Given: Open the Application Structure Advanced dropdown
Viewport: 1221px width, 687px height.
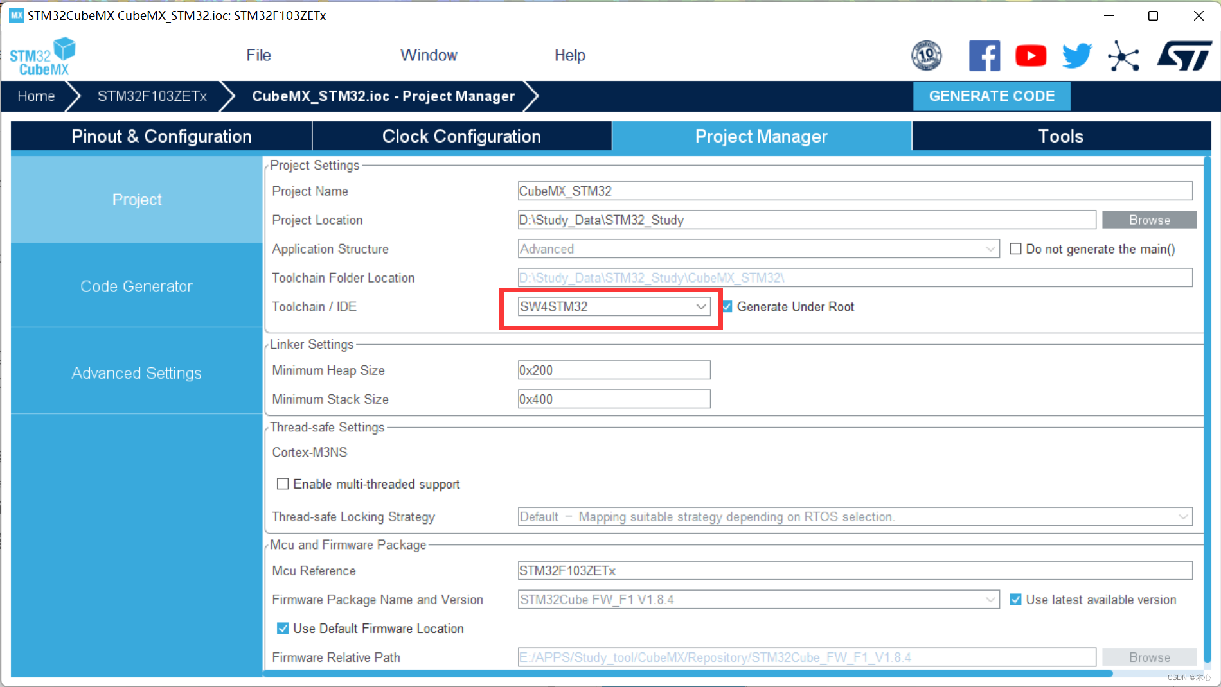Looking at the screenshot, I should click(x=758, y=248).
